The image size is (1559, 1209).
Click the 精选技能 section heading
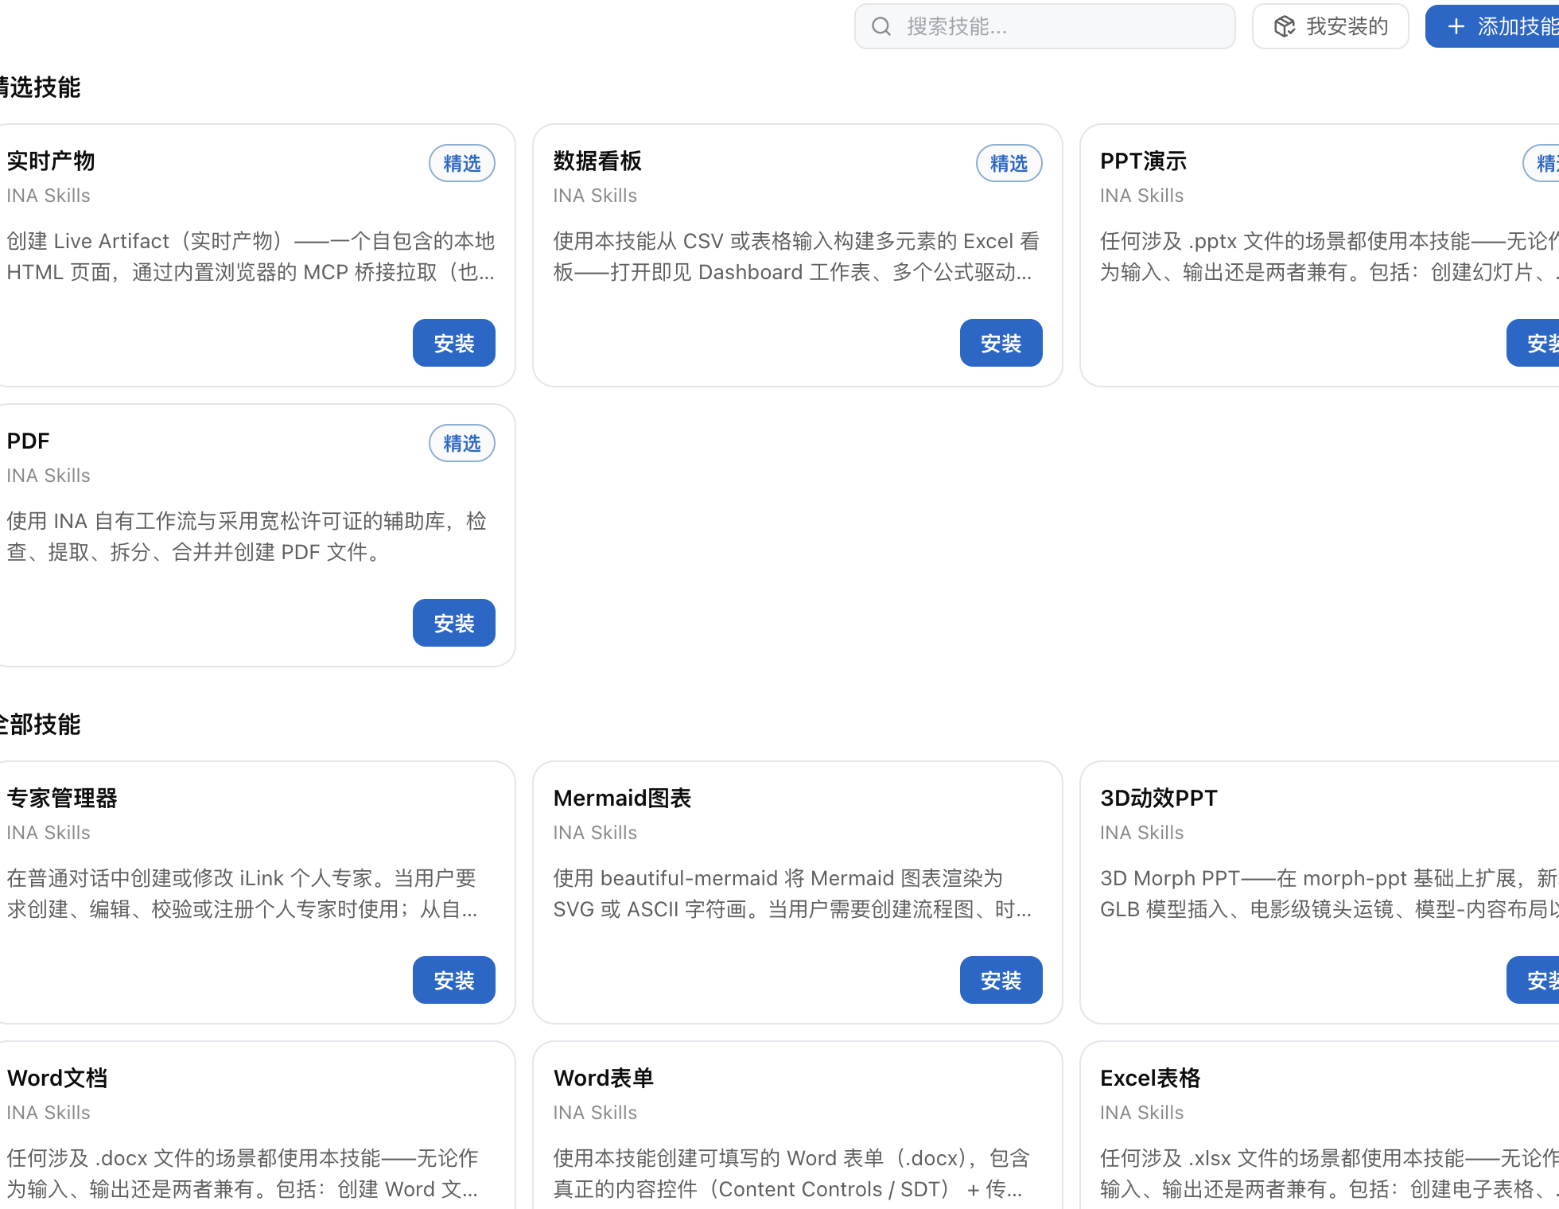40,87
